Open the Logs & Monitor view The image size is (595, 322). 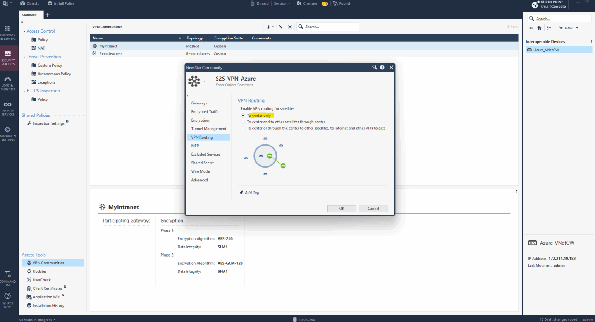[x=8, y=83]
